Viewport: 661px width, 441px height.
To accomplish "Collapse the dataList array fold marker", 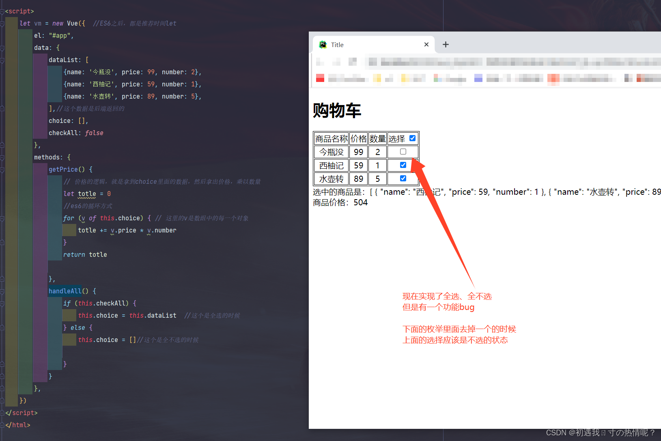I will point(2,60).
